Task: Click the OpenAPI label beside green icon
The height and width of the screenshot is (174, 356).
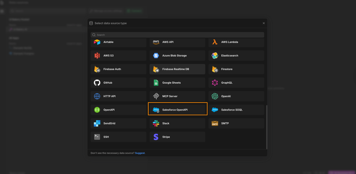Action: pos(109,110)
